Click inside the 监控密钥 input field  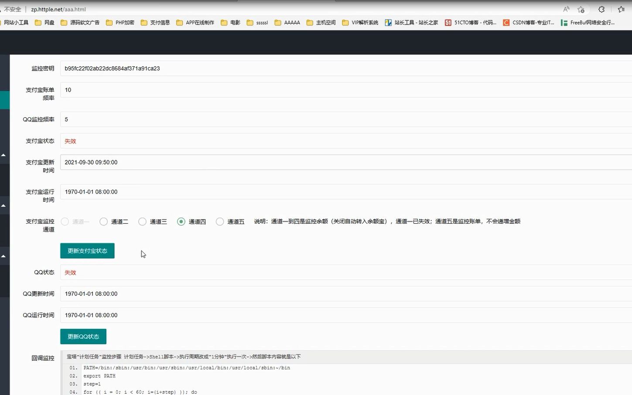pos(174,68)
